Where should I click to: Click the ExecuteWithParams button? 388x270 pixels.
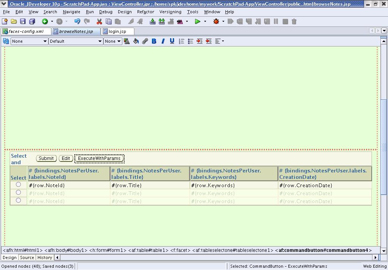tap(99, 158)
